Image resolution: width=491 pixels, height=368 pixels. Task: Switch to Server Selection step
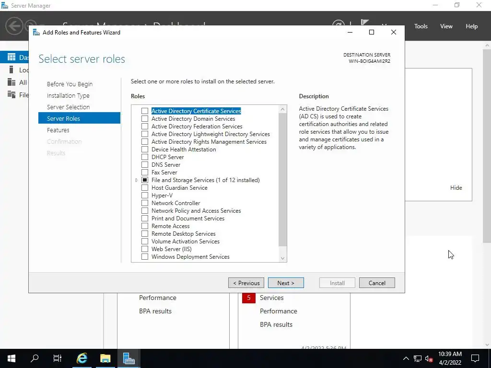(68, 107)
